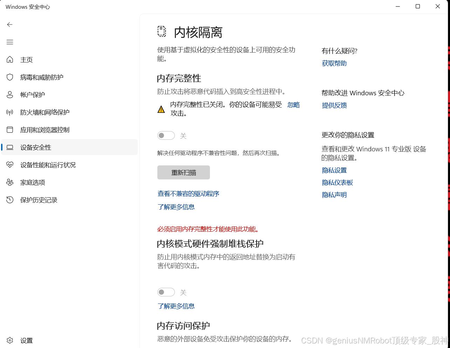This screenshot has height=348, width=450.
Task: Click the Windows 安全中心 window title
Action: pyautogui.click(x=28, y=7)
